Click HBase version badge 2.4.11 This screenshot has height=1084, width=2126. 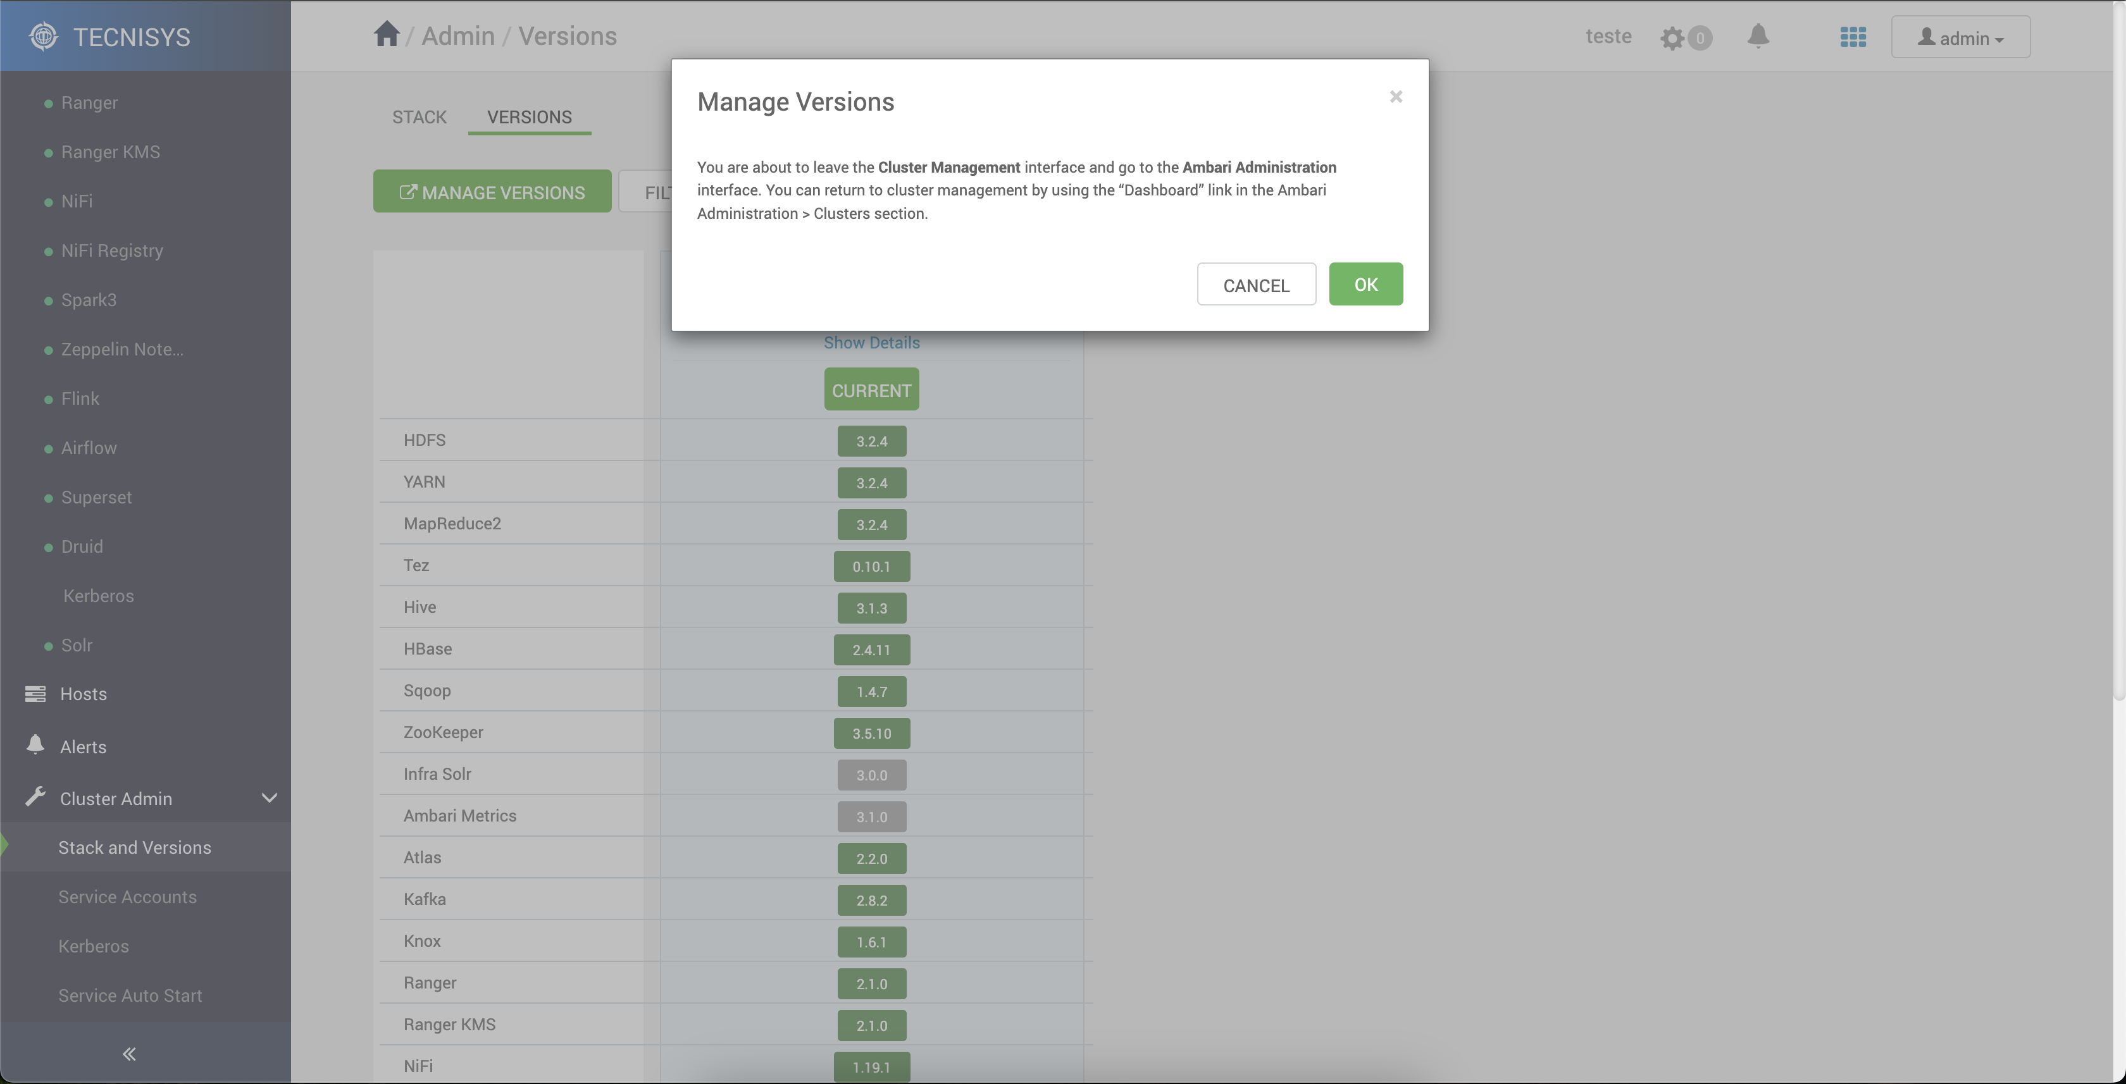871,650
